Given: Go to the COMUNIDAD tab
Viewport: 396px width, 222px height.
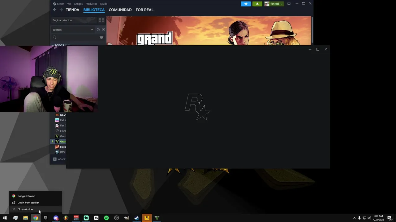Looking at the screenshot, I should [x=120, y=10].
